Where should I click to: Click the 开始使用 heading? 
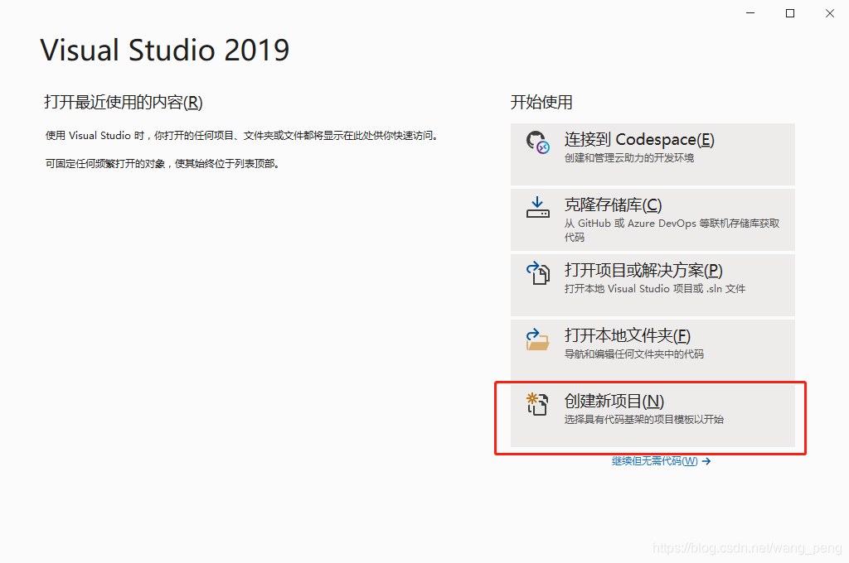[x=541, y=102]
